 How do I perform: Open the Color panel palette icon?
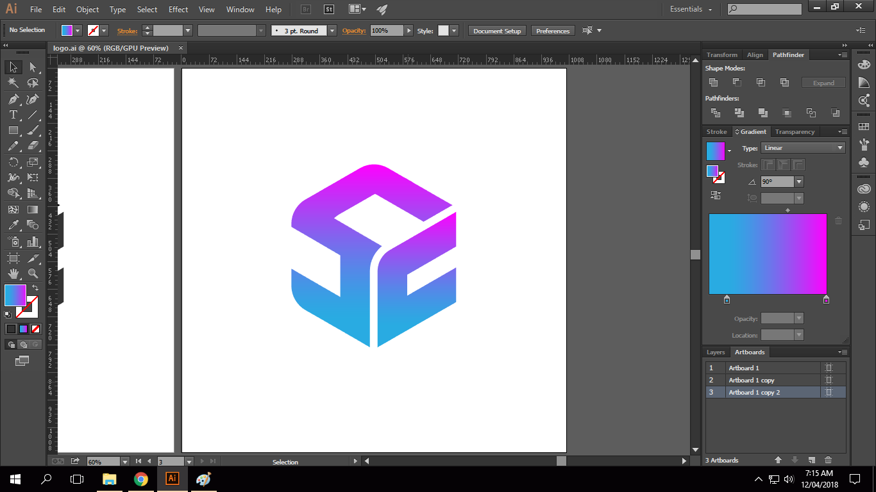[864, 64]
